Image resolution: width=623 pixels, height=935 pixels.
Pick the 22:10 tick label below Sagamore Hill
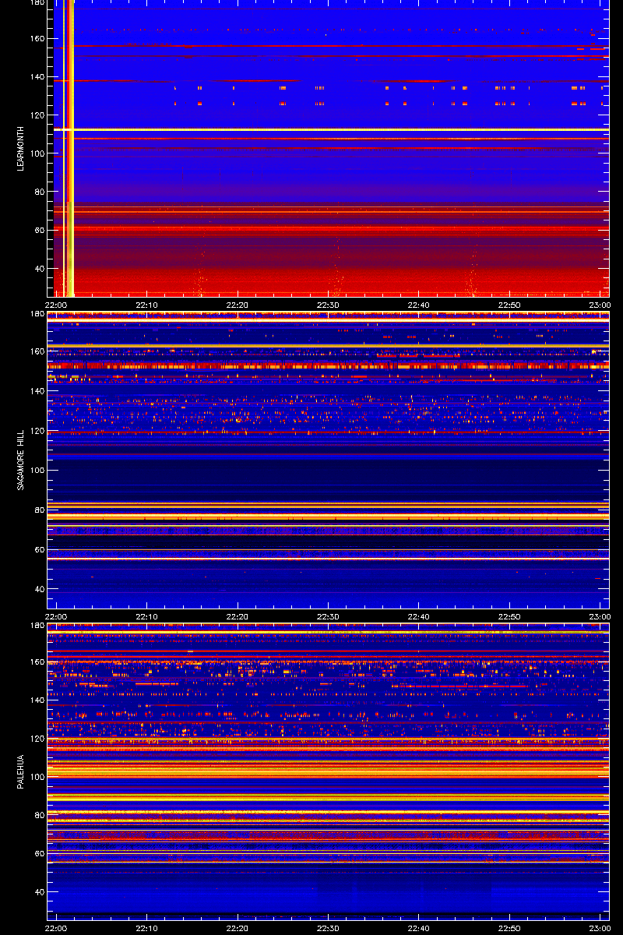click(147, 616)
